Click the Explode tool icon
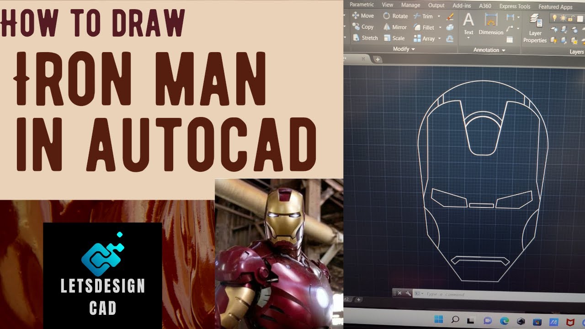 (450, 28)
